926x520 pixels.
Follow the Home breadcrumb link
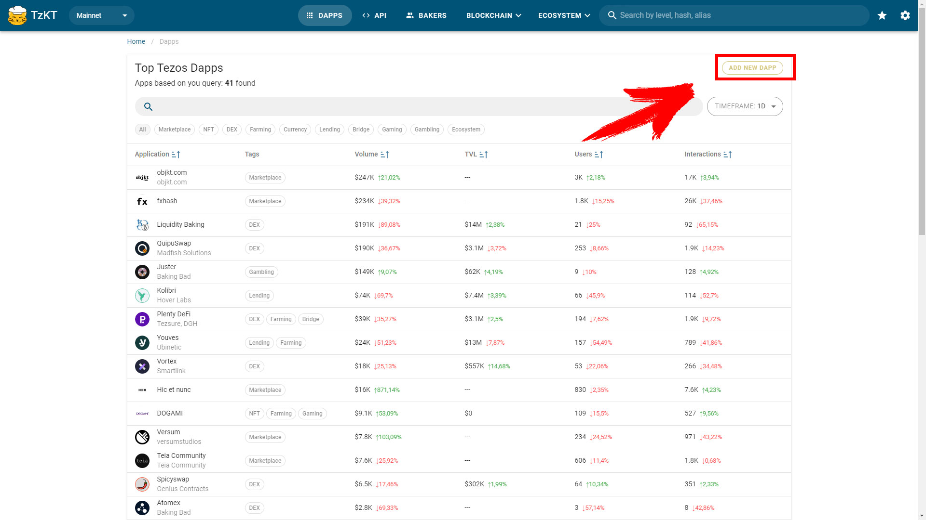tap(136, 41)
